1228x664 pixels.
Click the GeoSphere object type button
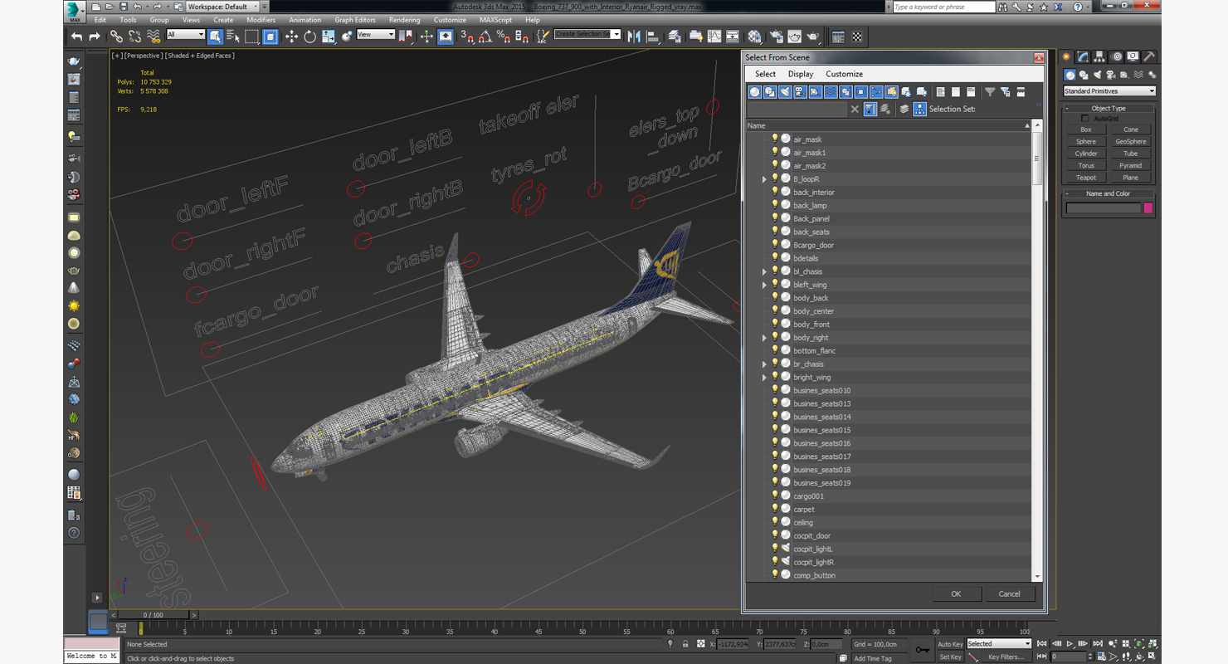(1131, 141)
